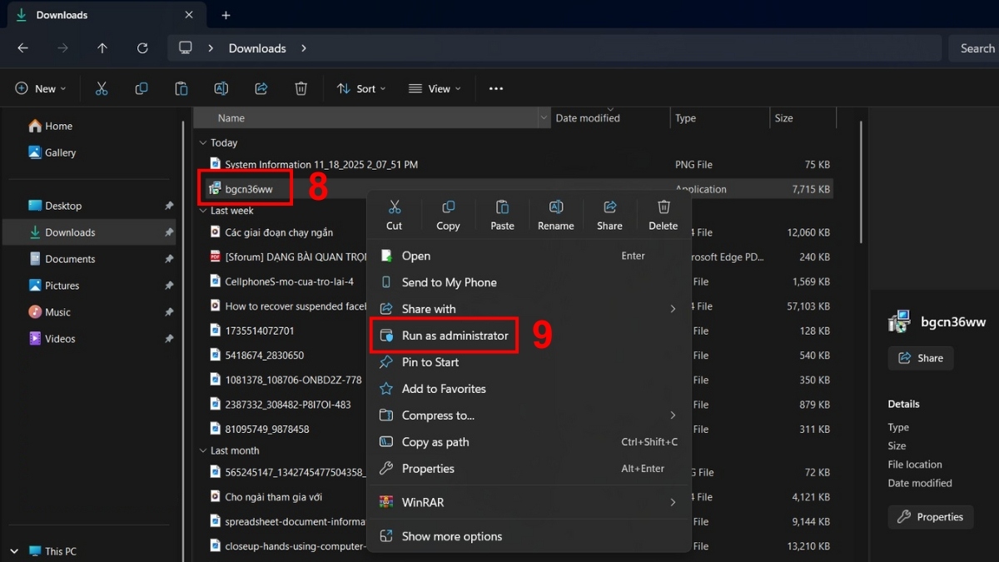
Task: Choose Show more options entry
Action: [x=451, y=536]
